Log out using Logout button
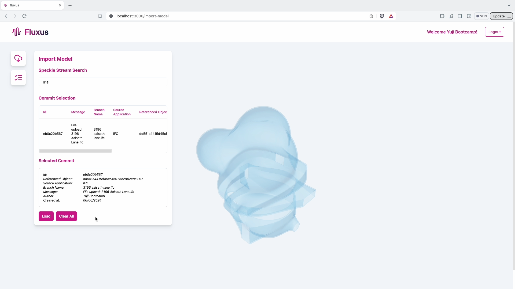The image size is (515, 289). click(x=494, y=32)
